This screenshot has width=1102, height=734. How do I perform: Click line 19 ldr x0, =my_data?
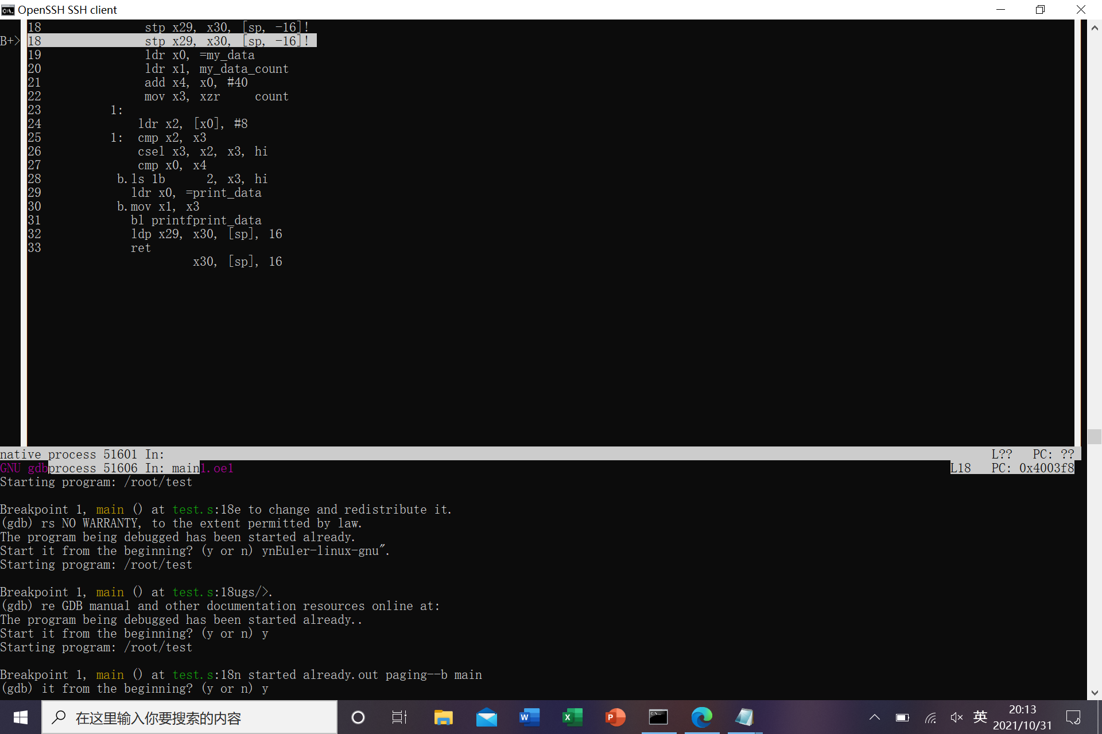pos(199,55)
